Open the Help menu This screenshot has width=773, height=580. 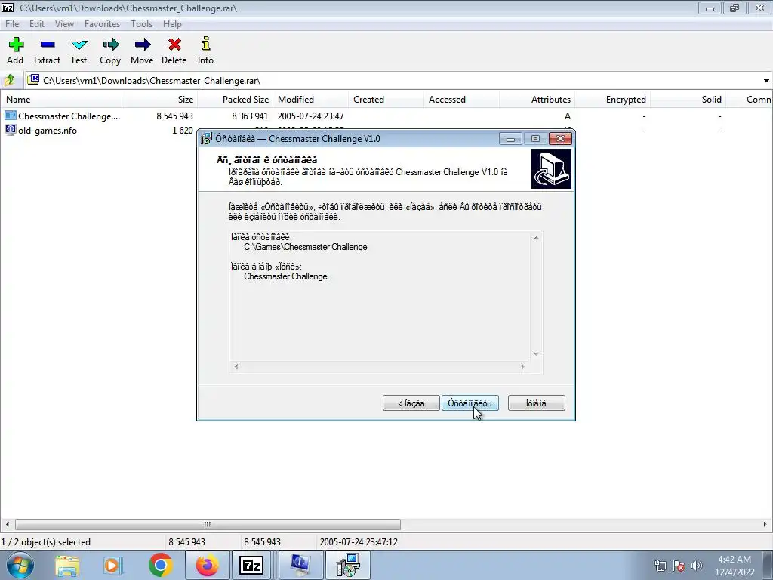pos(173,23)
